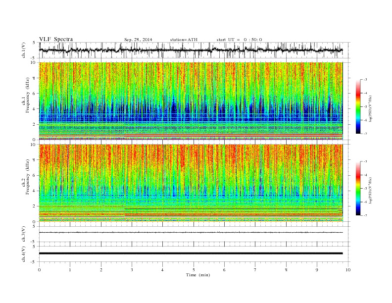Click the "-5" volt tick of ch.1(V)
Image resolution: width=392 pixels, height=303 pixels.
pyautogui.click(x=33, y=58)
